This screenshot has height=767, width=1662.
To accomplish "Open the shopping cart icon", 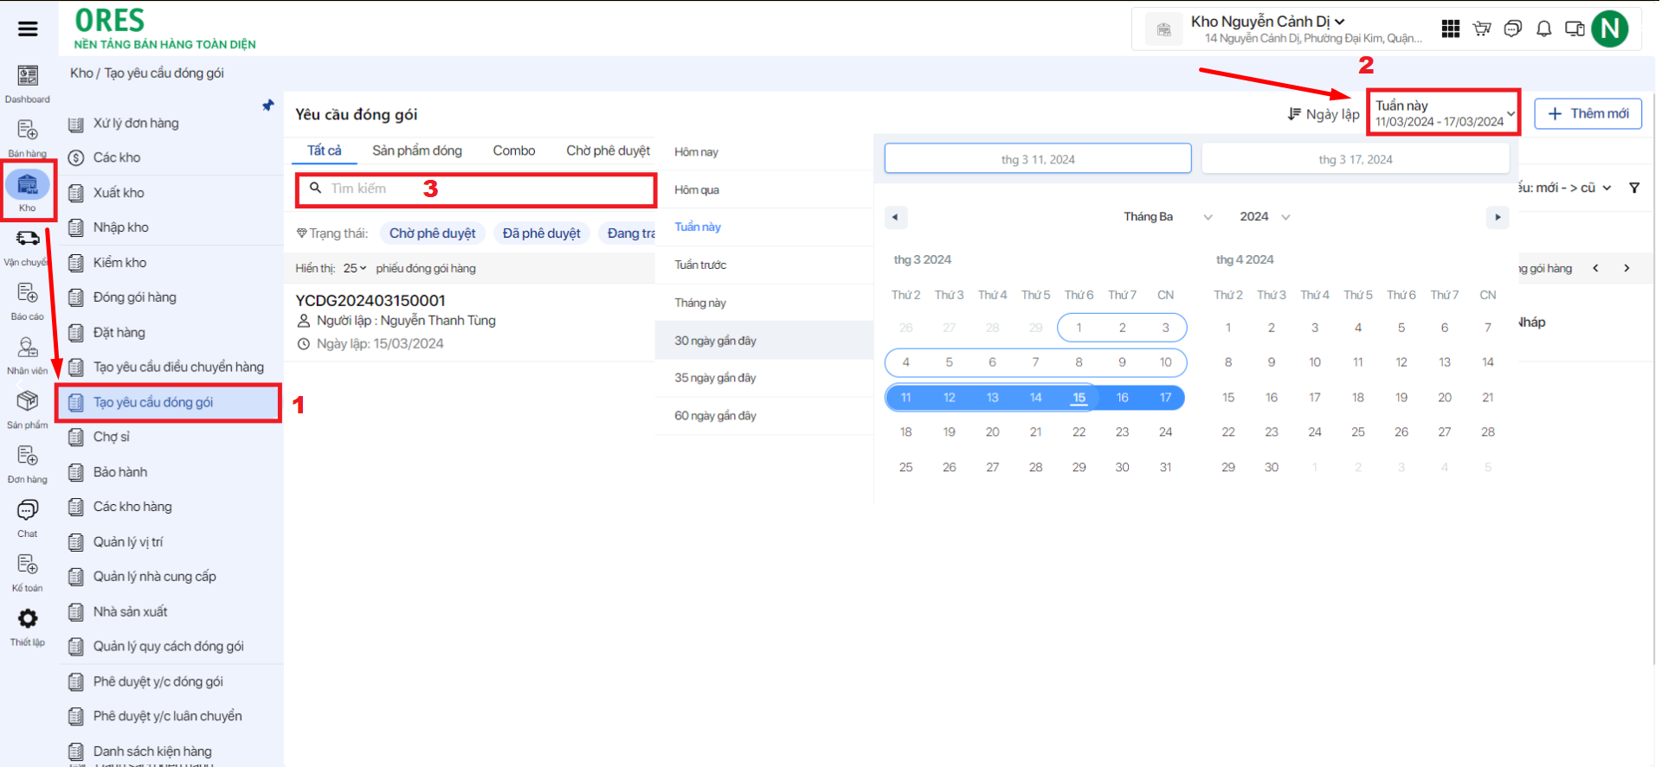I will (1482, 29).
